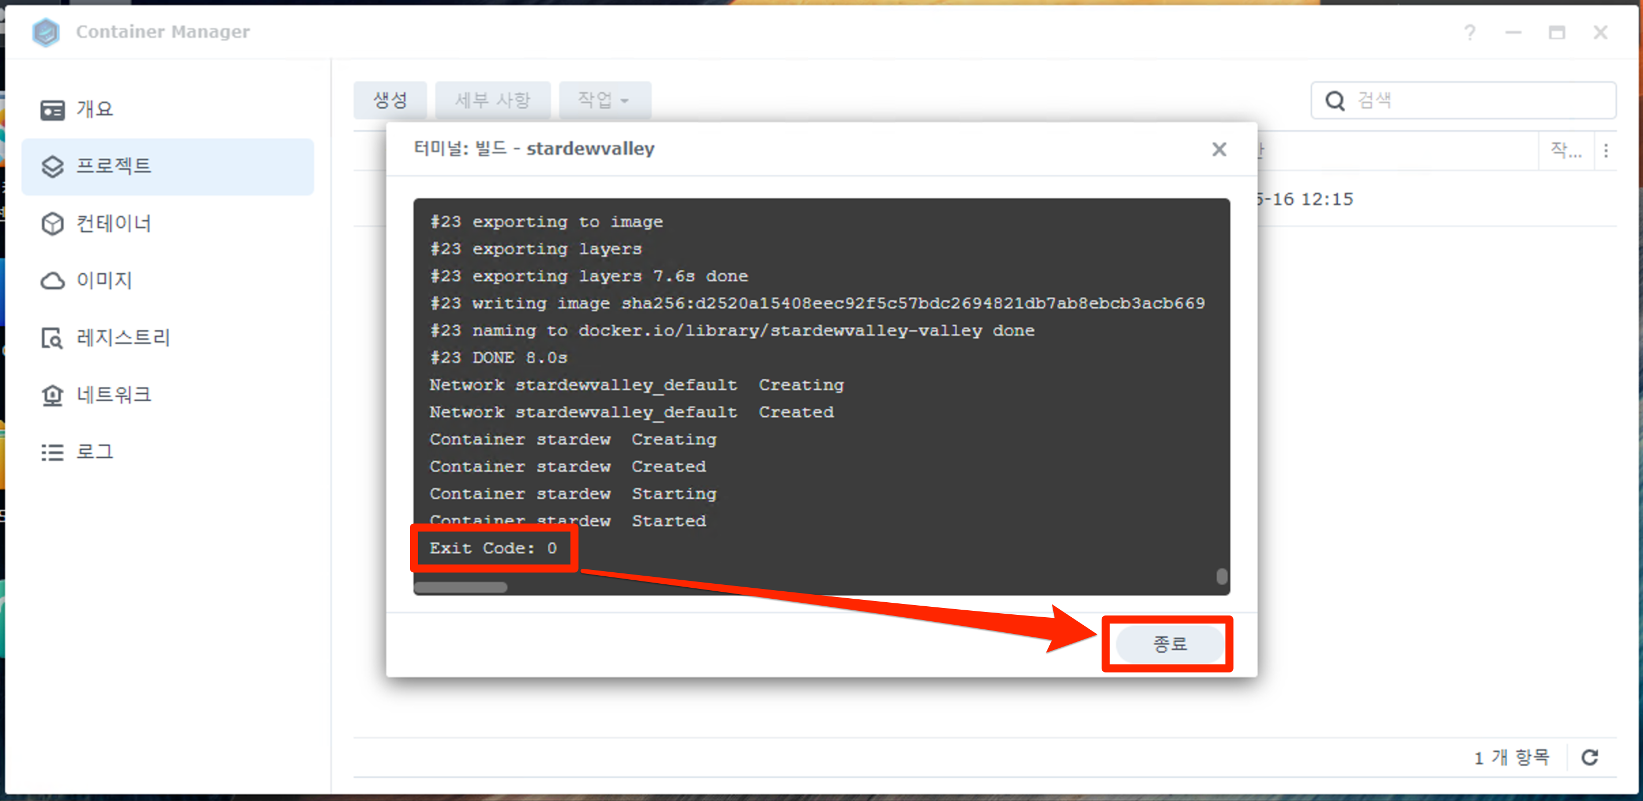The width and height of the screenshot is (1643, 801).
Task: Open the 로그 section
Action: pos(167,452)
